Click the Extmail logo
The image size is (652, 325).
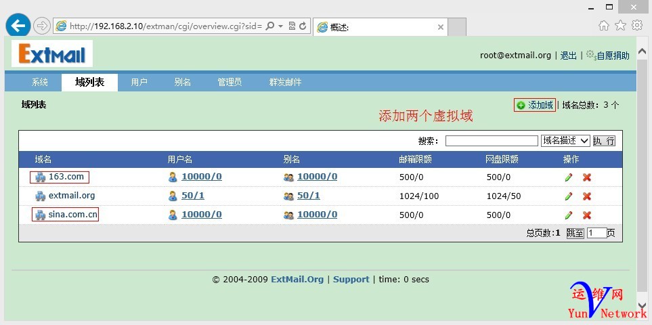coord(52,53)
